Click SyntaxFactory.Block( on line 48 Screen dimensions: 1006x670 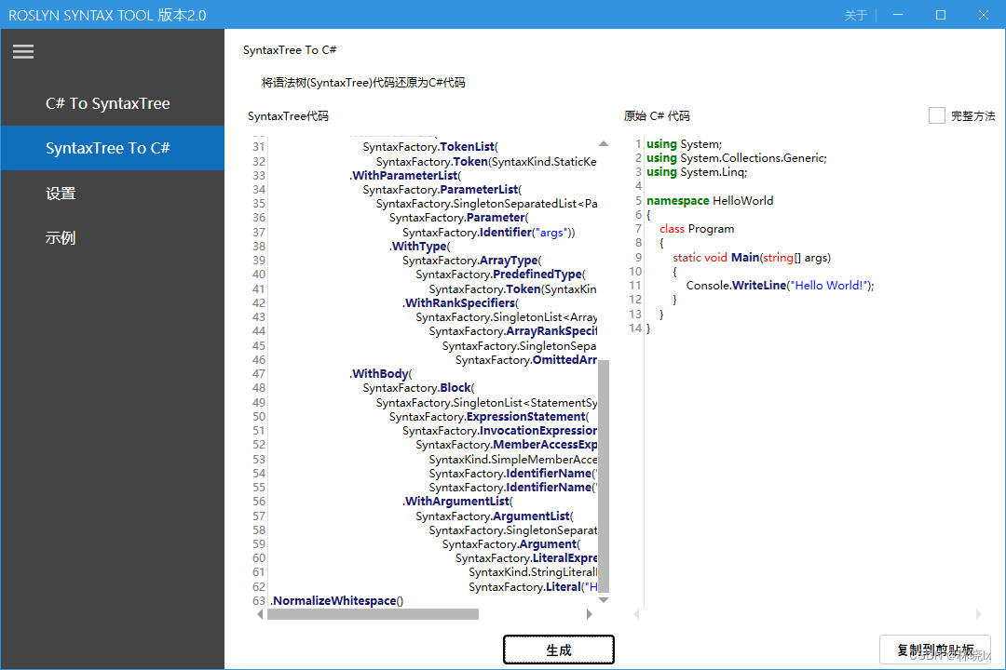point(418,388)
